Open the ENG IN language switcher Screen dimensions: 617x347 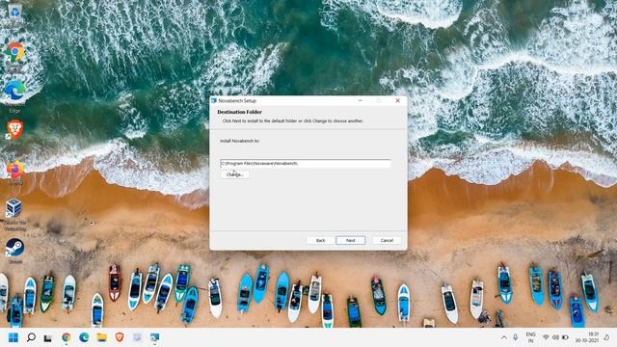tap(530, 337)
